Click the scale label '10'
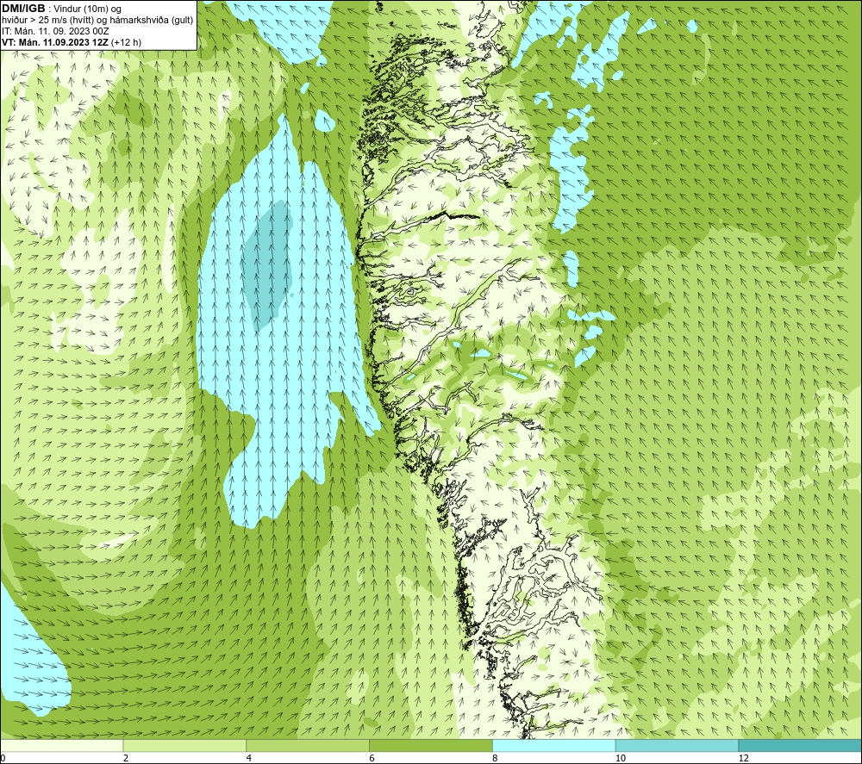 tap(621, 758)
